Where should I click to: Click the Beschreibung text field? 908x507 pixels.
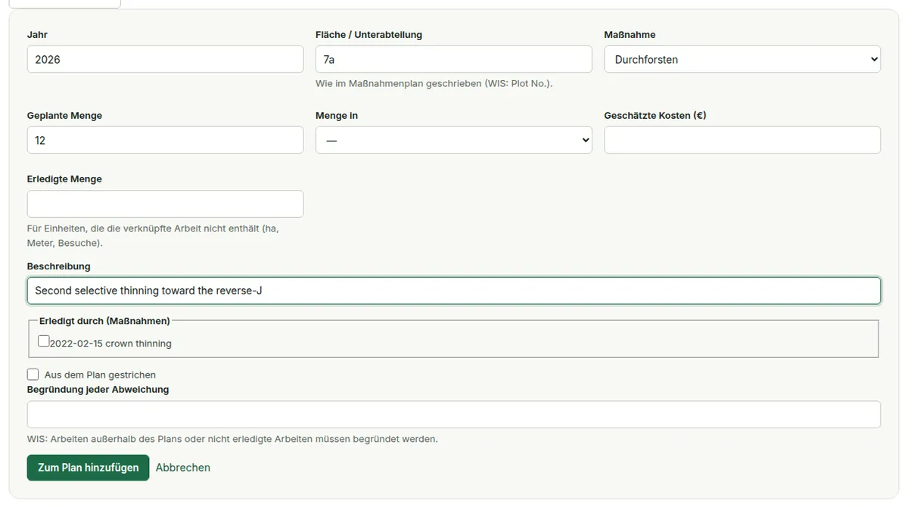tap(454, 291)
